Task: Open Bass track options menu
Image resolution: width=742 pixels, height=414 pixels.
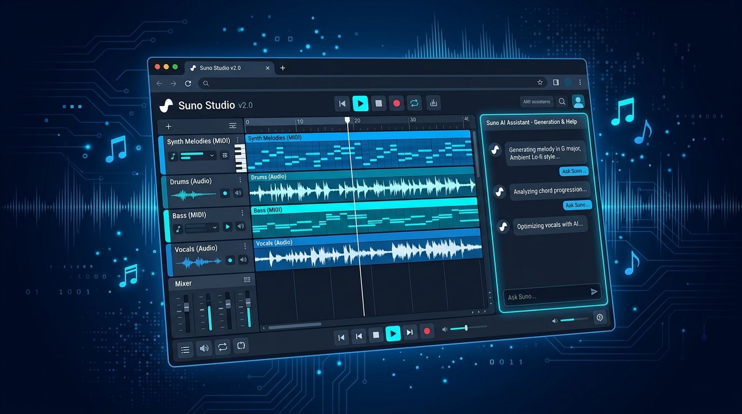Action: click(242, 213)
